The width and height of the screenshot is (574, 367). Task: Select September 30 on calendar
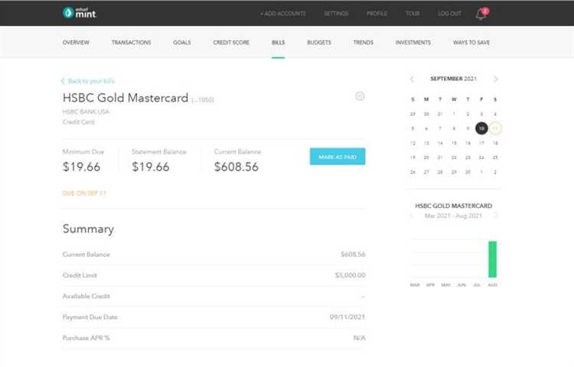pyautogui.click(x=468, y=172)
